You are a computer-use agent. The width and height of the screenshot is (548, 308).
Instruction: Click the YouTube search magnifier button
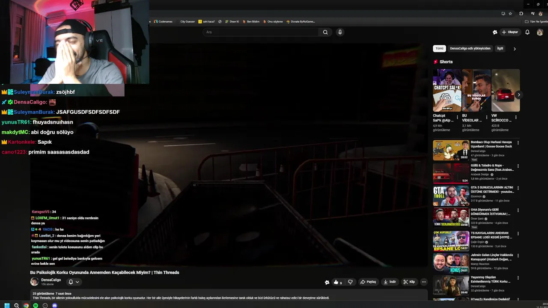pyautogui.click(x=325, y=32)
